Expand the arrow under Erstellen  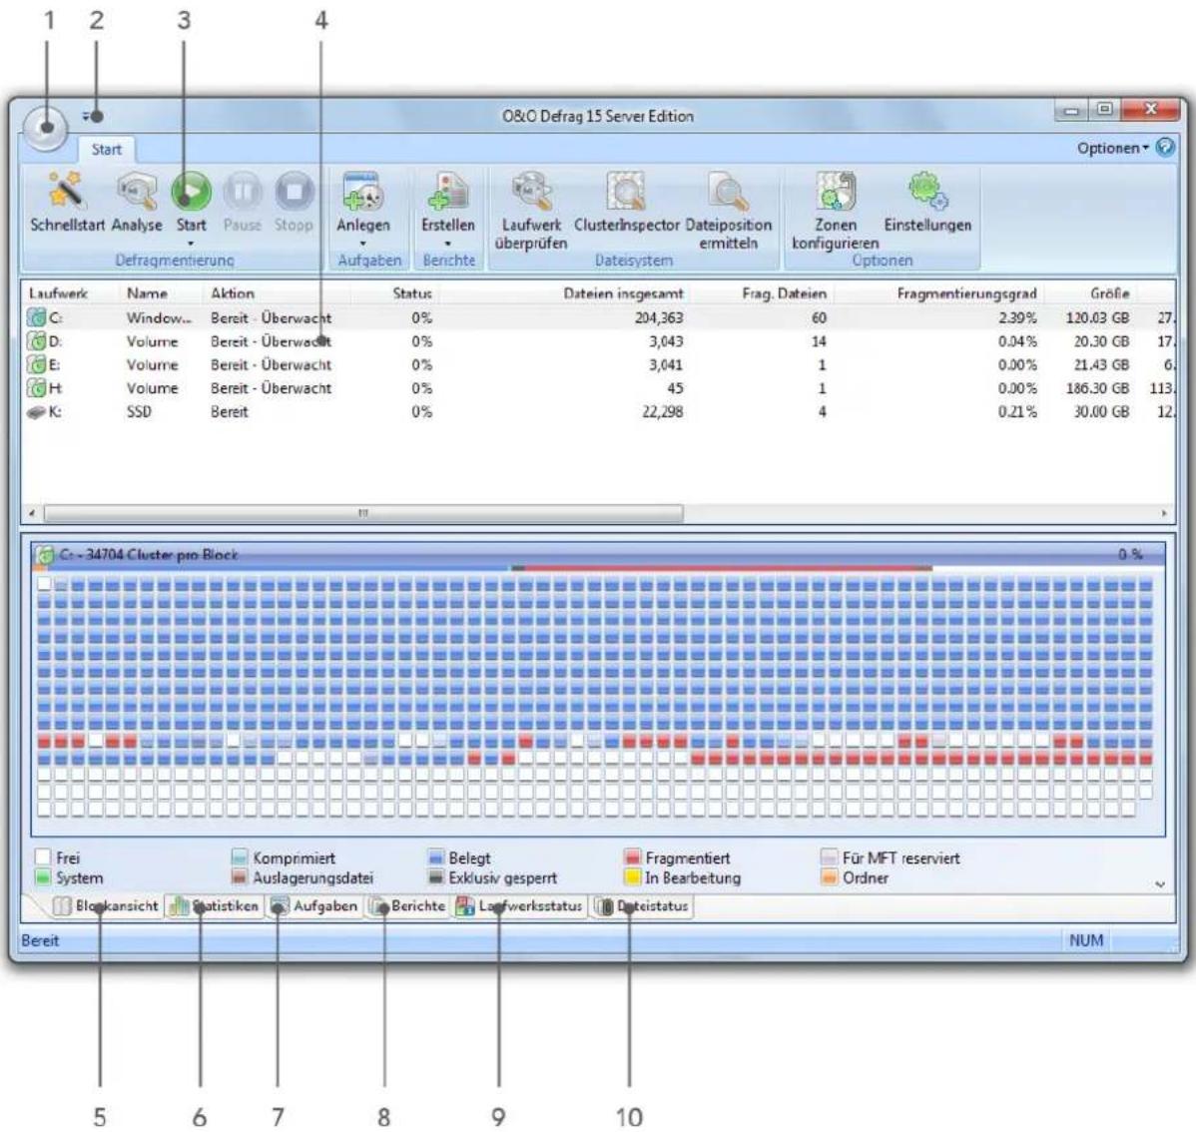pyautogui.click(x=448, y=244)
